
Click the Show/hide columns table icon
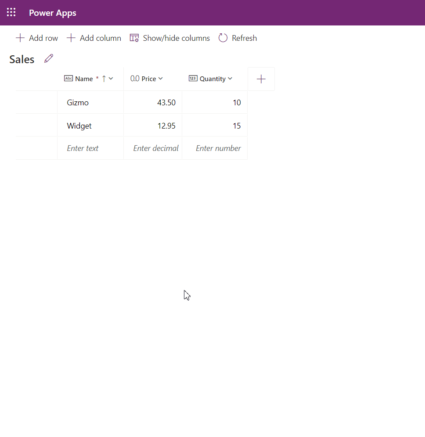point(134,38)
